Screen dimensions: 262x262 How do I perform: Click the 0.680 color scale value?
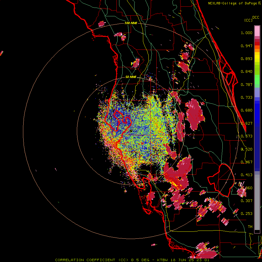[247, 110]
